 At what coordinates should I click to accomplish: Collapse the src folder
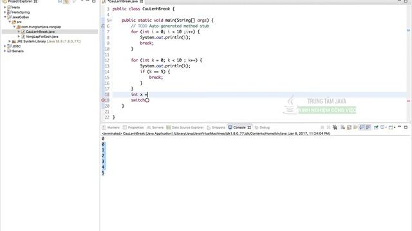pyautogui.click(x=10, y=22)
